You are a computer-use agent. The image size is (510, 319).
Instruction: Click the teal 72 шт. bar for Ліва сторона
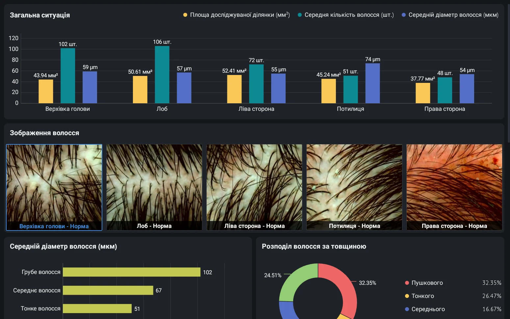256,84
